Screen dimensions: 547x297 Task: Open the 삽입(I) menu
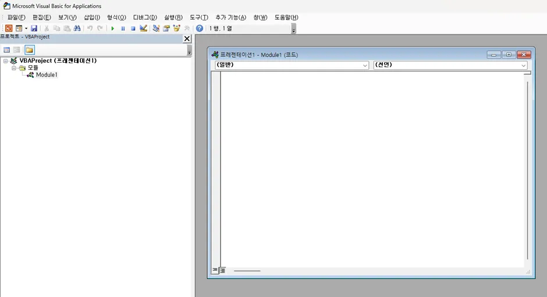click(x=92, y=17)
